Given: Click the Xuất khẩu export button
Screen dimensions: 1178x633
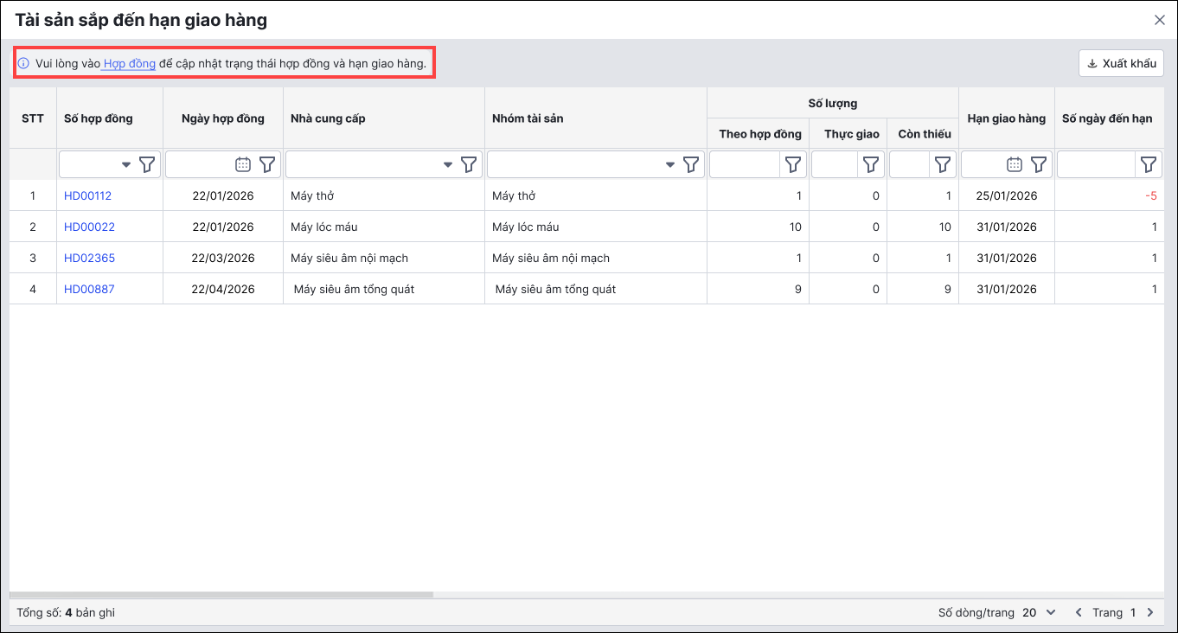Looking at the screenshot, I should [x=1121, y=63].
